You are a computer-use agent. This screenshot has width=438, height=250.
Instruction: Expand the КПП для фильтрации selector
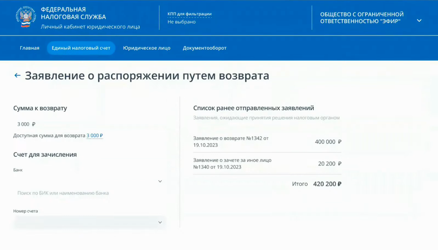(189, 14)
